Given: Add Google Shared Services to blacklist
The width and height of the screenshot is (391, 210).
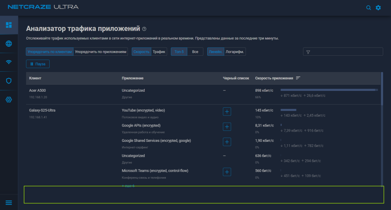Looking at the screenshot, I should pos(227,142).
